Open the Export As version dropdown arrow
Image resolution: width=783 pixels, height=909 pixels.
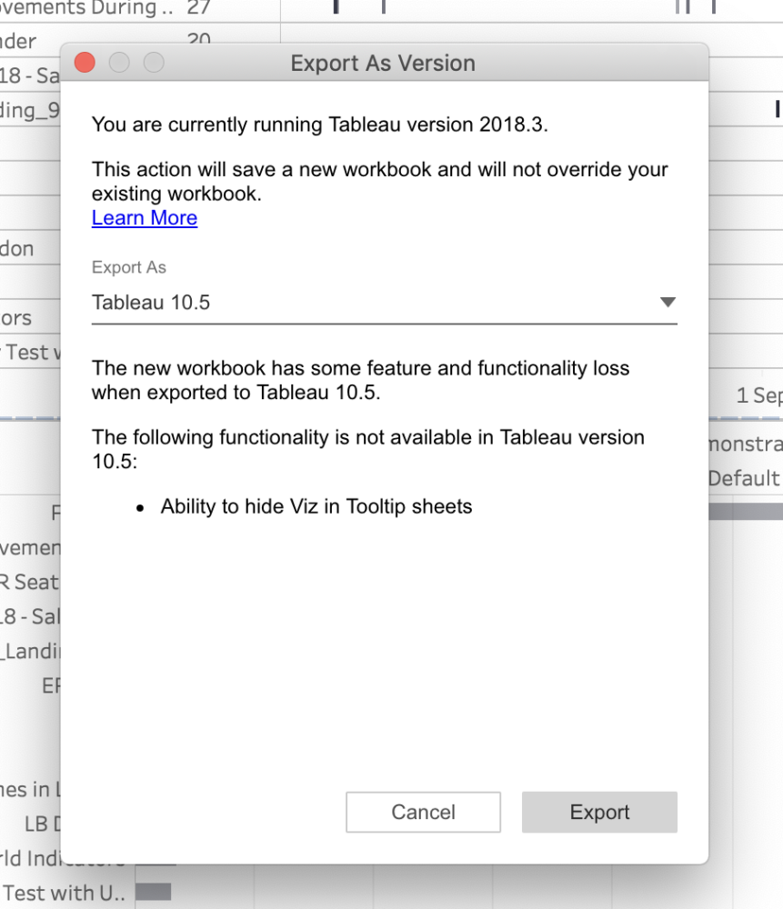pos(668,302)
